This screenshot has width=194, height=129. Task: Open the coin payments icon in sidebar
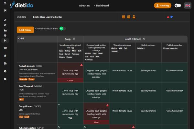tap(5, 71)
